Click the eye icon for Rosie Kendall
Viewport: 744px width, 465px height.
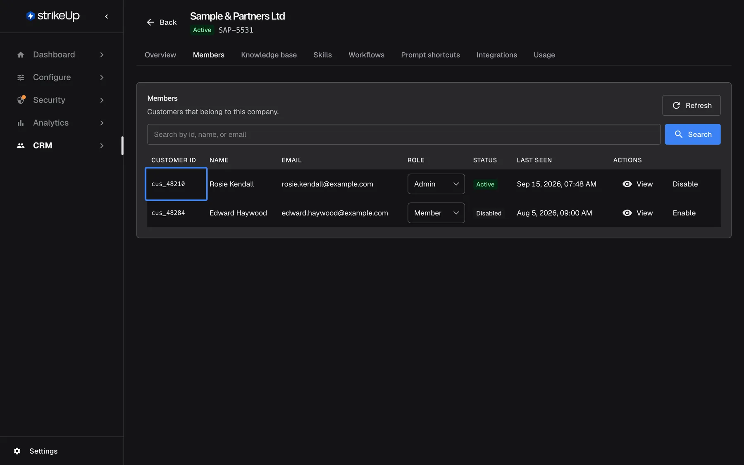tap(627, 184)
